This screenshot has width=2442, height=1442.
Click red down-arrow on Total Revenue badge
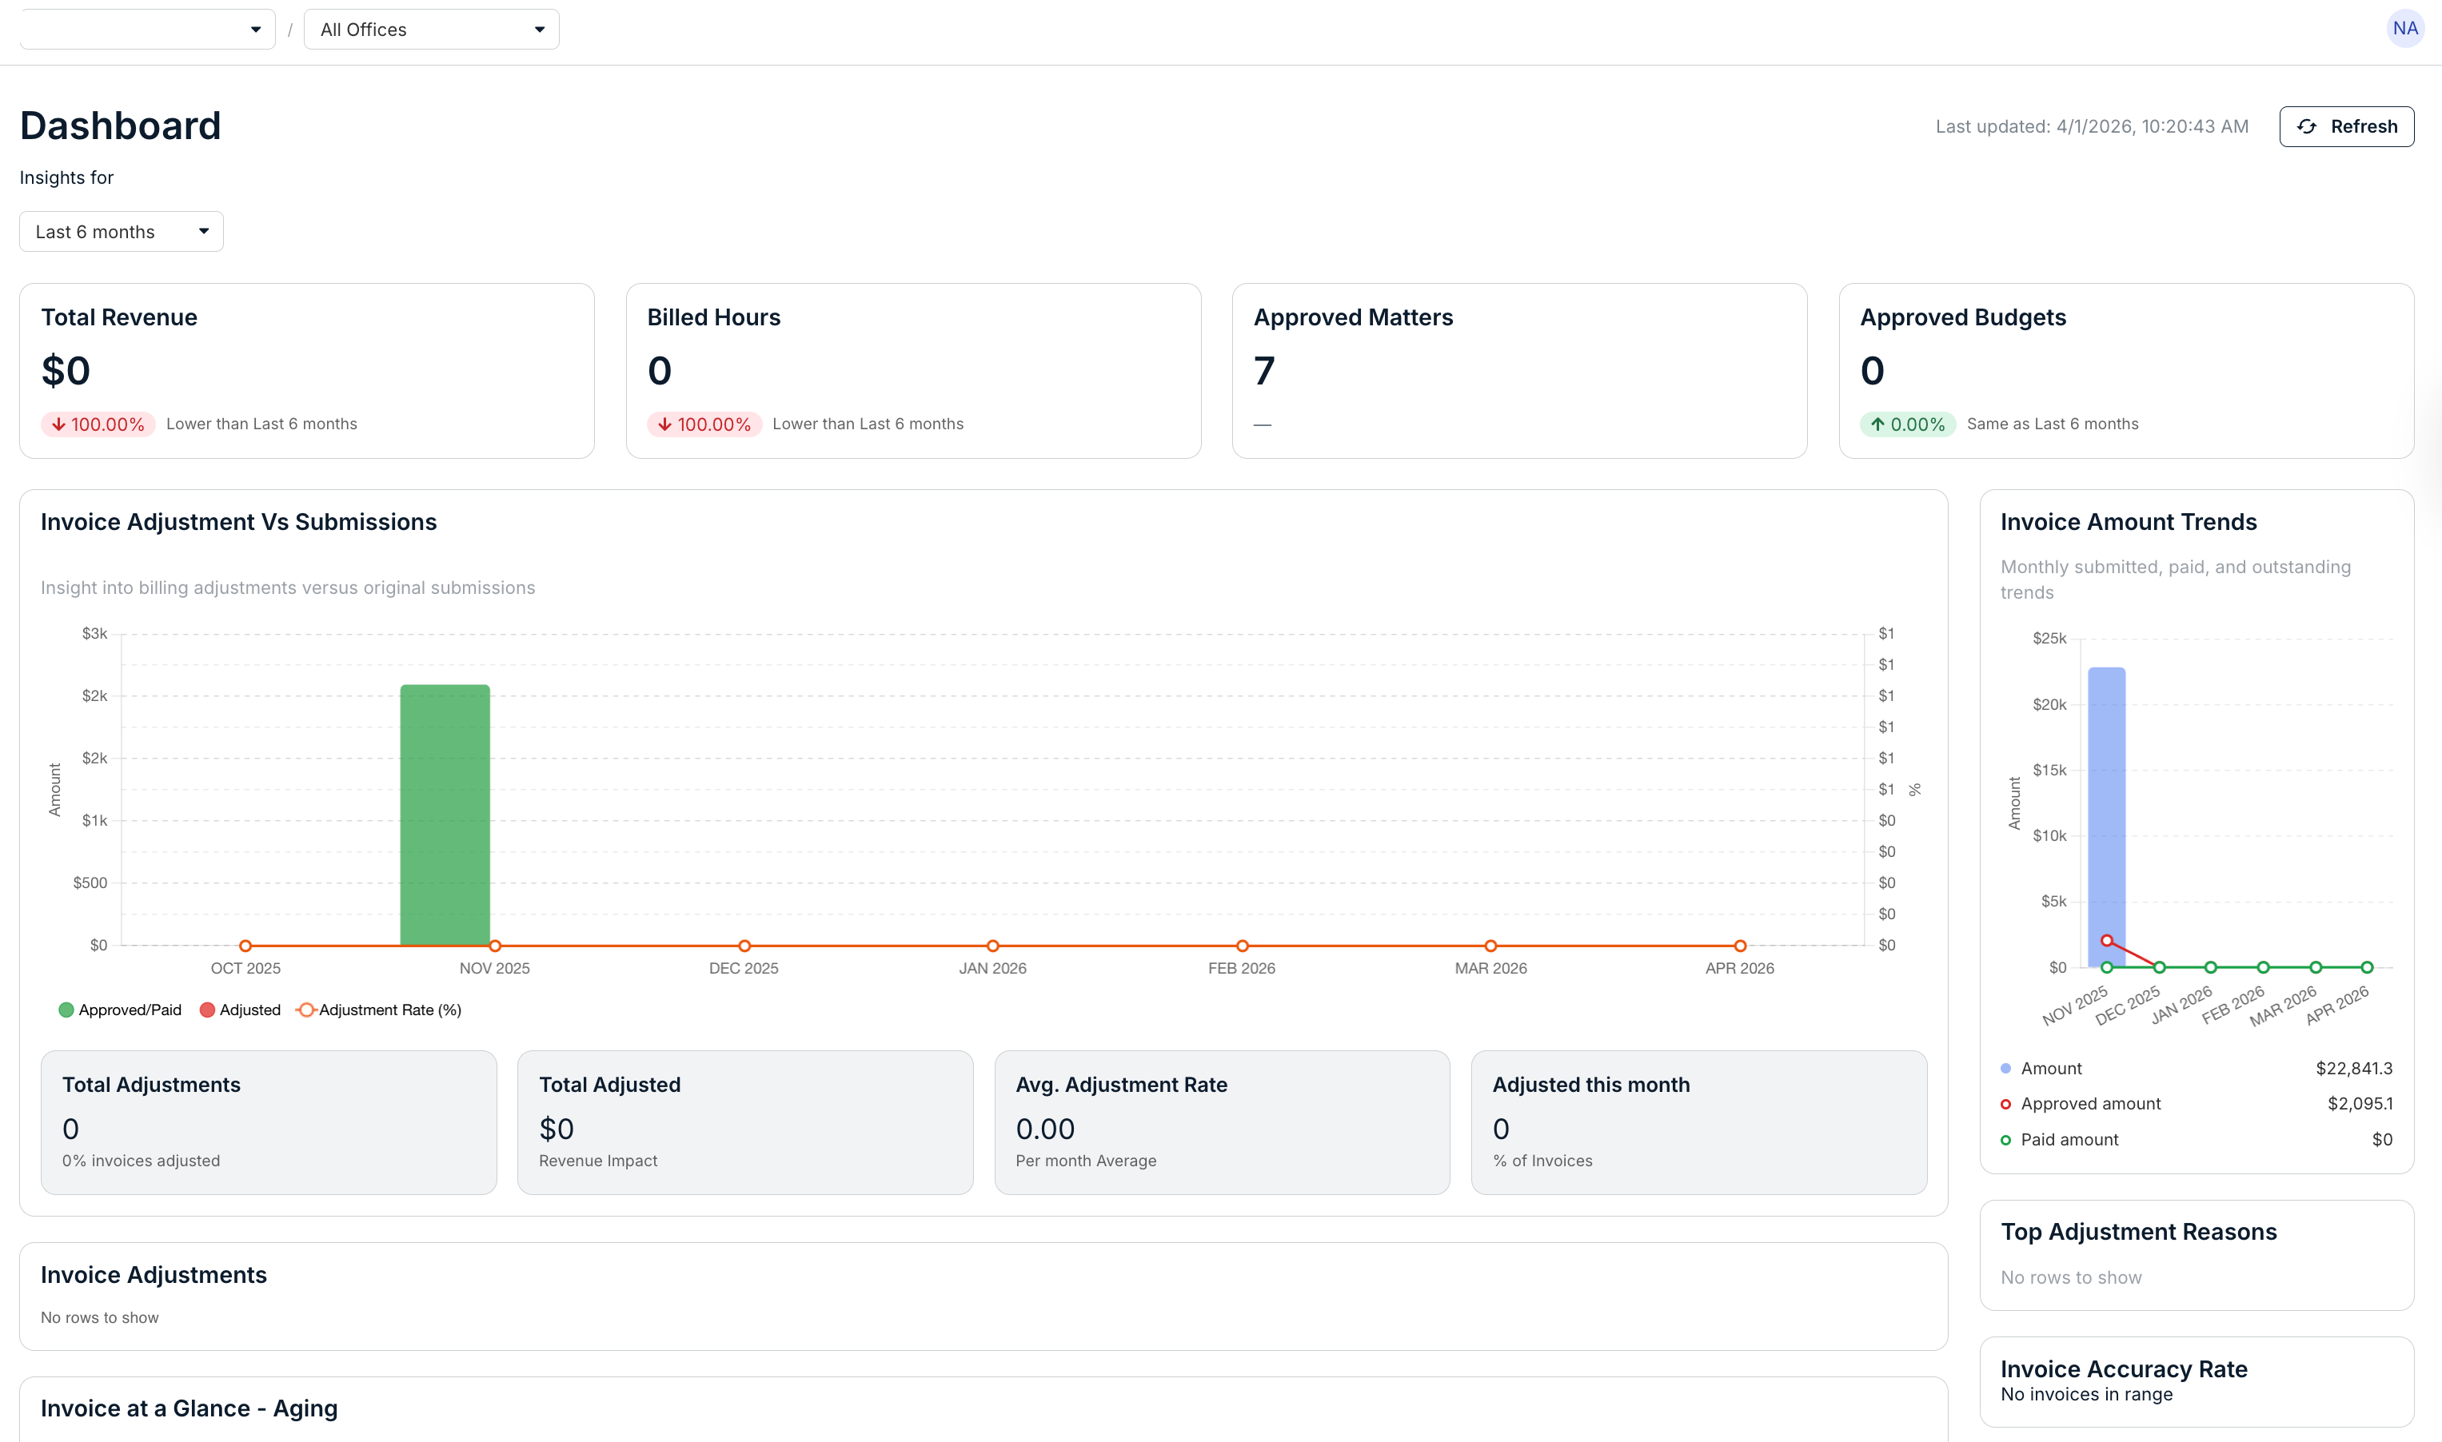[x=58, y=424]
